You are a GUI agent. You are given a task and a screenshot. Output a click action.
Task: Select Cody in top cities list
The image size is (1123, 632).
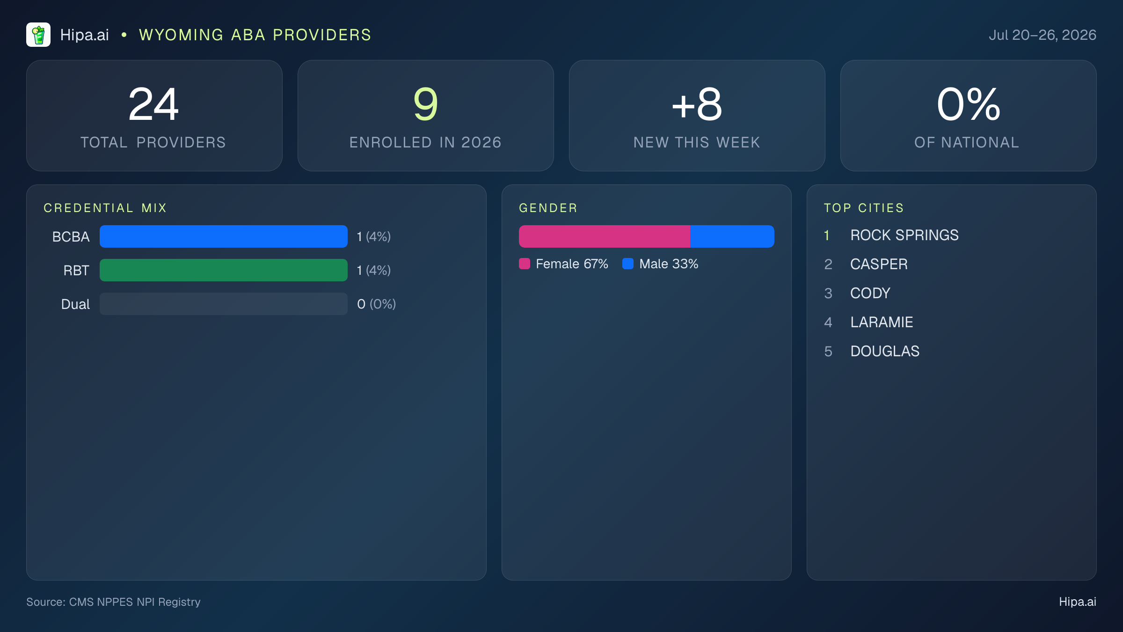tap(870, 293)
